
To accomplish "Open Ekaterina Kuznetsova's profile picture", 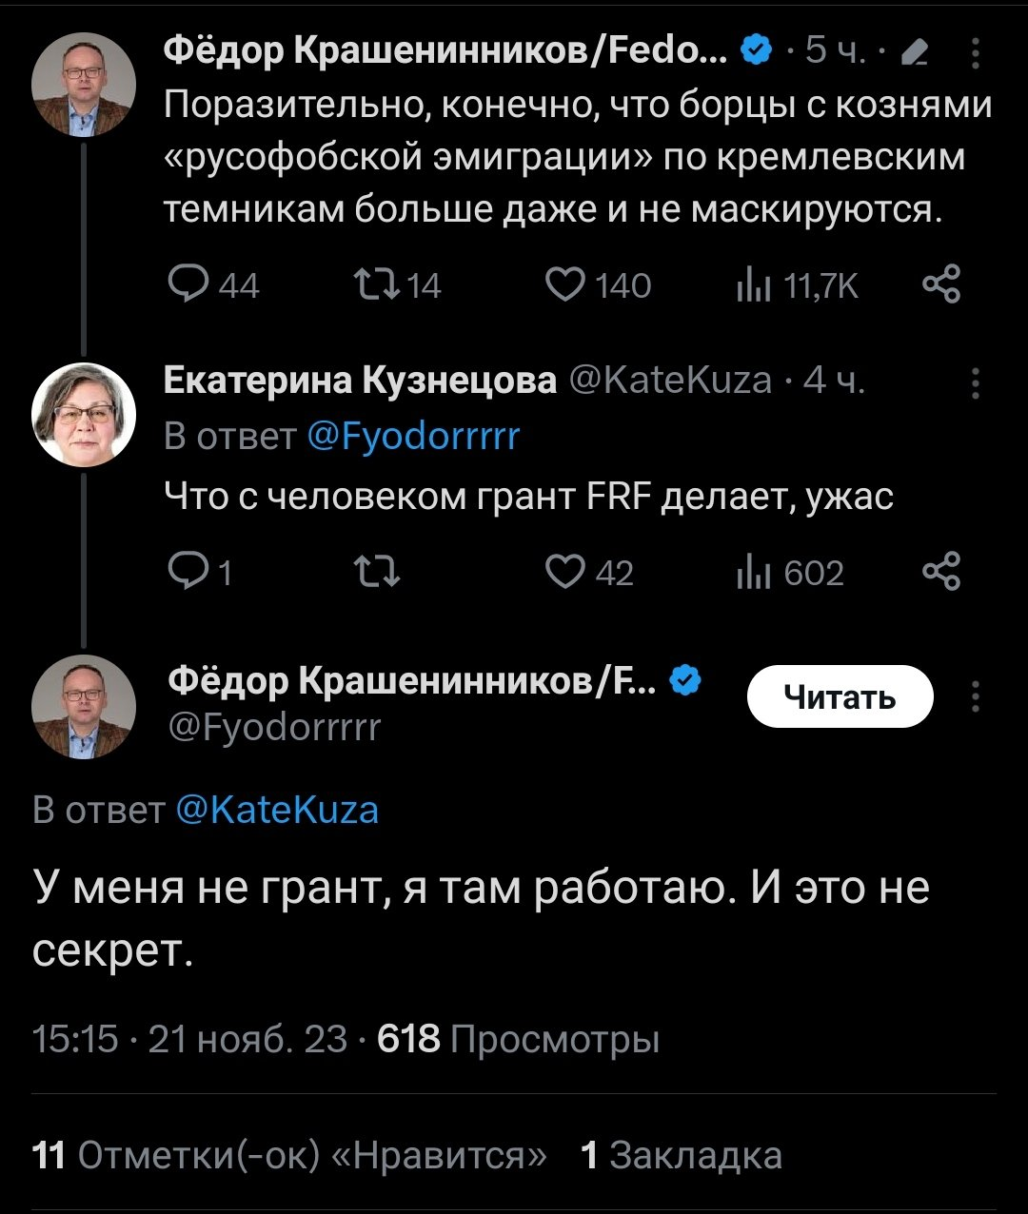I will point(84,414).
